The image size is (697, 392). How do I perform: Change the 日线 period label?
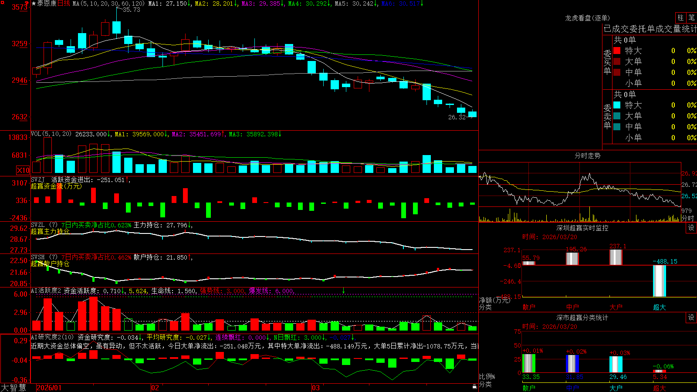[x=64, y=3]
